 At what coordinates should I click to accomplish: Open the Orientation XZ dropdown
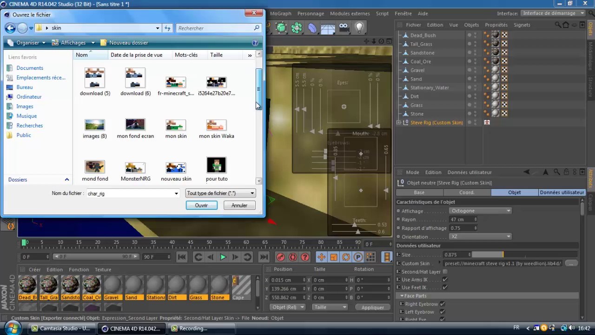[x=480, y=236]
